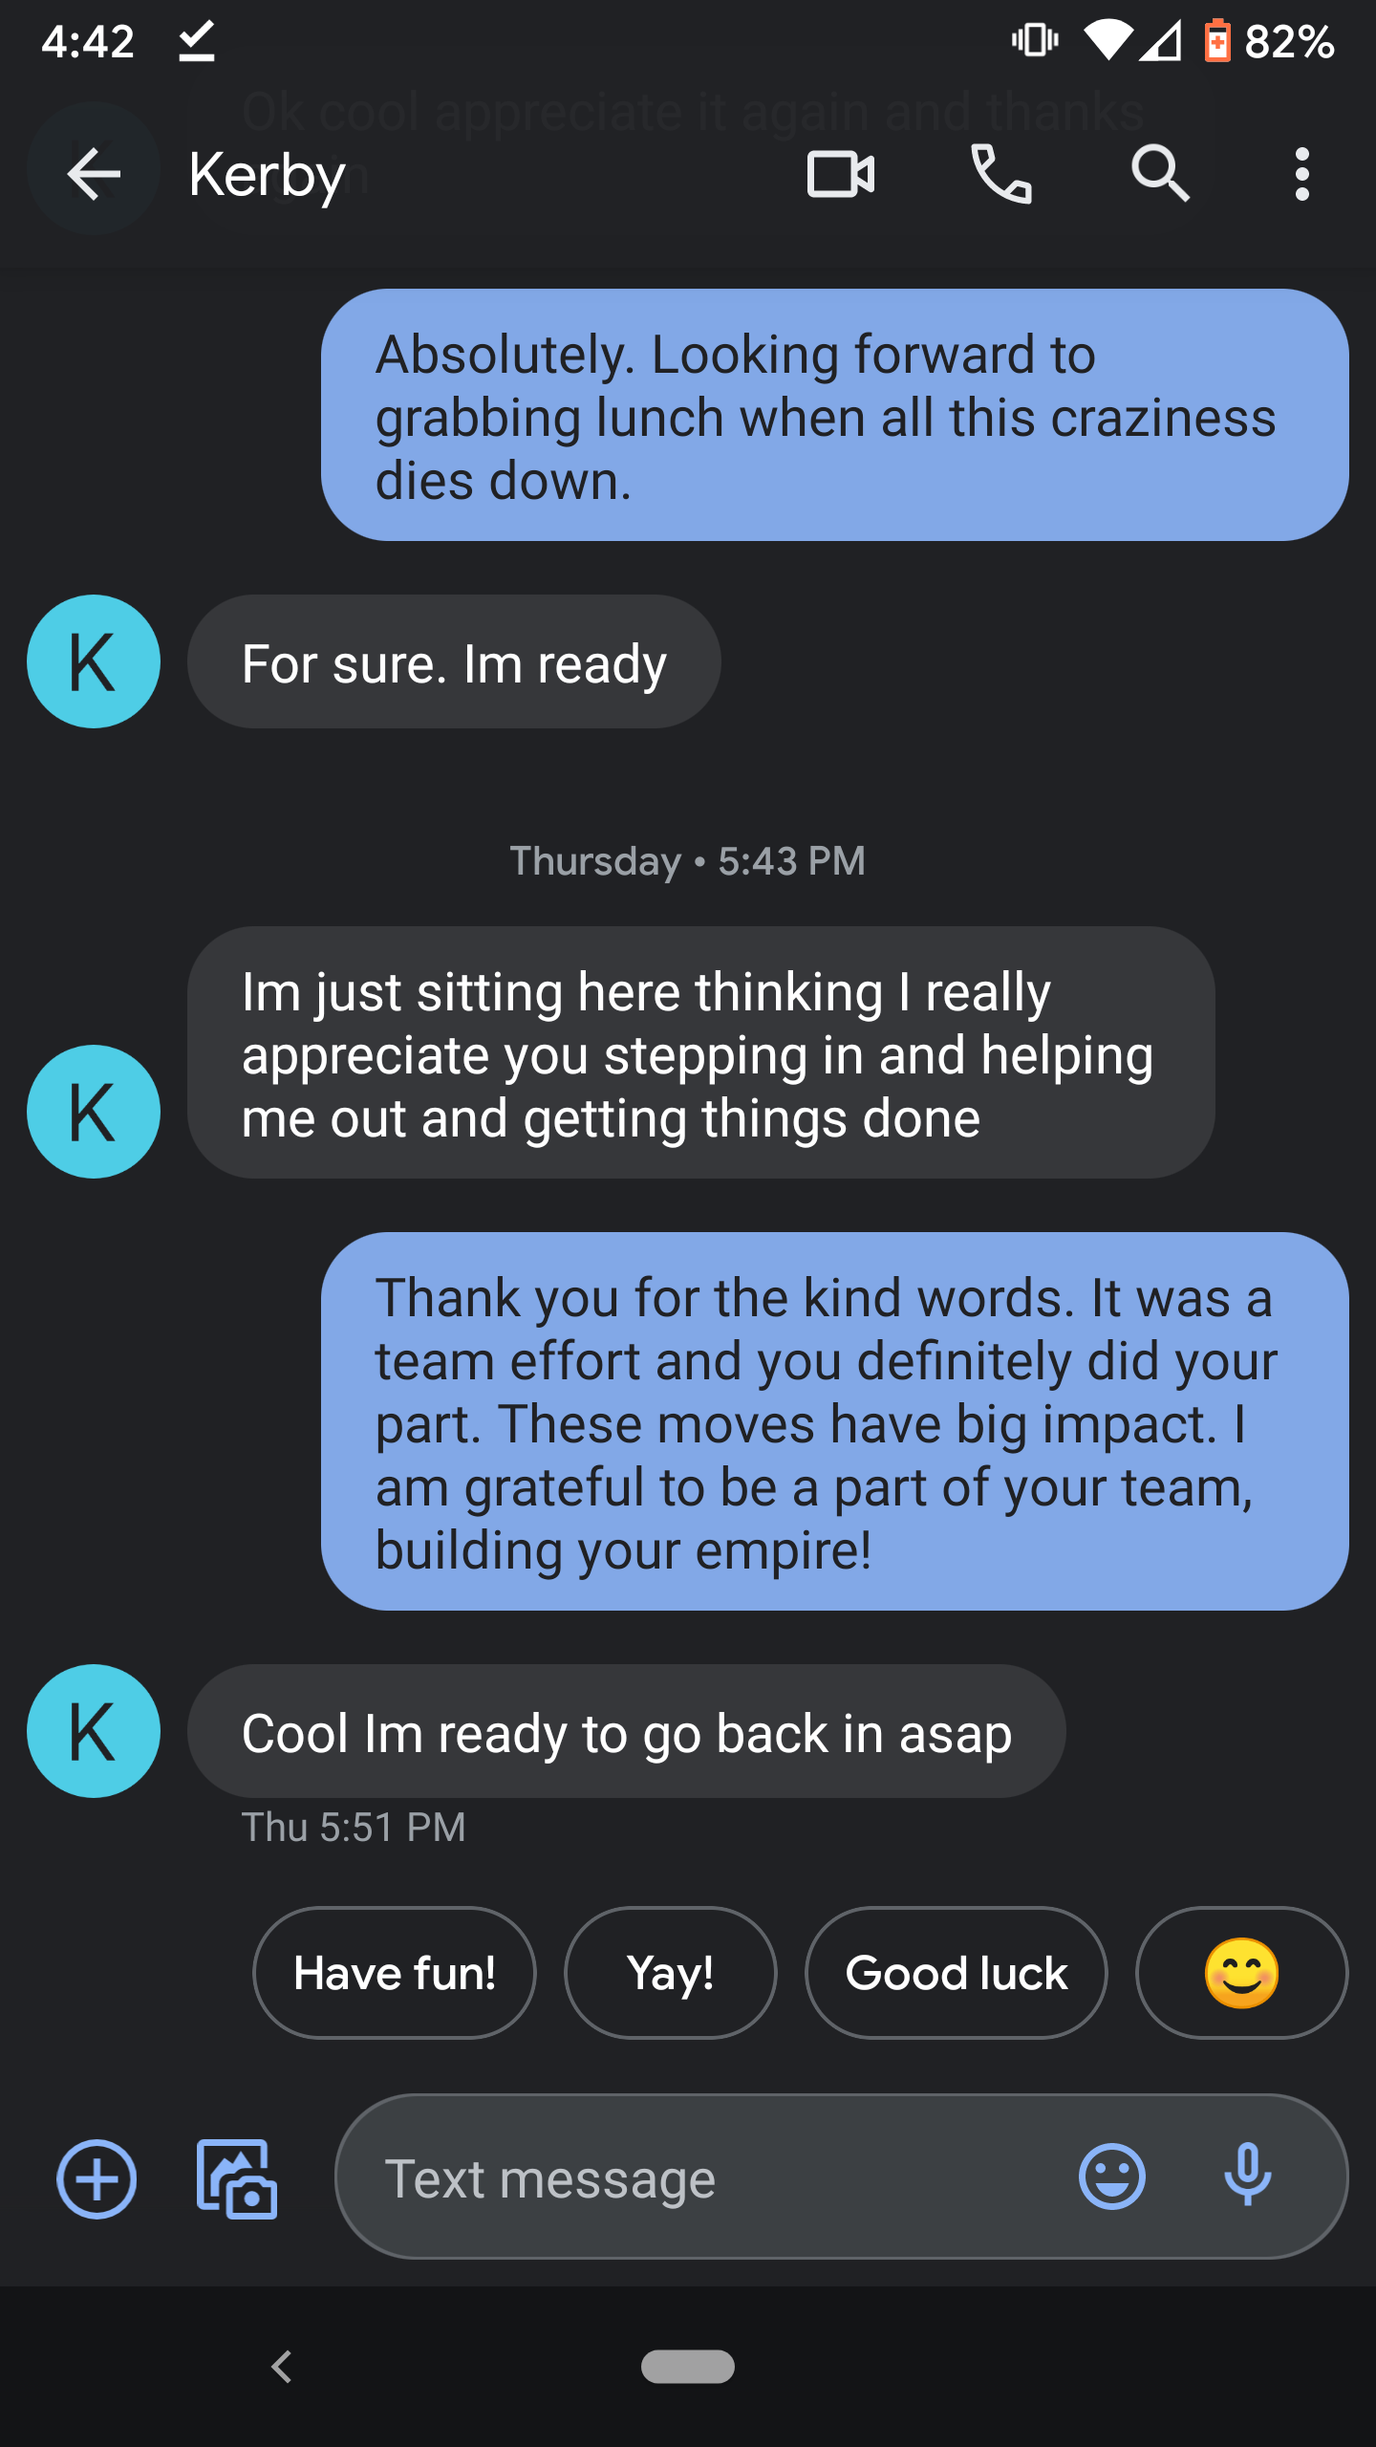Screen dimensions: 1376x2447
Task: Tap the home pill in navigation bar
Action: (688, 2367)
